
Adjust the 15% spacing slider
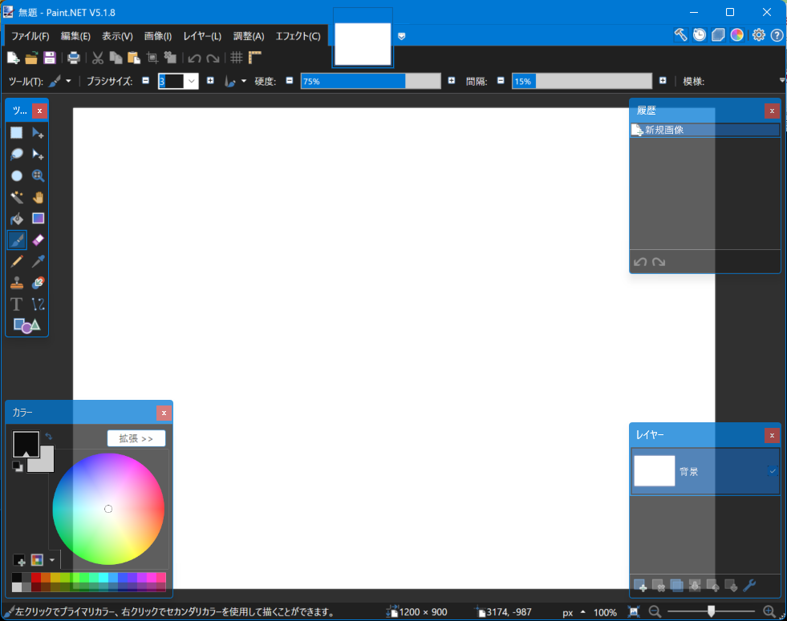pos(582,81)
